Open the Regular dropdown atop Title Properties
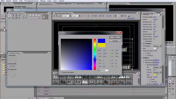This screenshot has width=176, height=99. click(x=161, y=15)
